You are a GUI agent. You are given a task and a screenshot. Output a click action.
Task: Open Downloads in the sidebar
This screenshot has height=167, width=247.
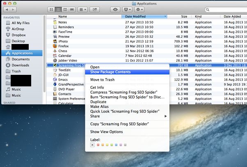pyautogui.click(x=20, y=65)
